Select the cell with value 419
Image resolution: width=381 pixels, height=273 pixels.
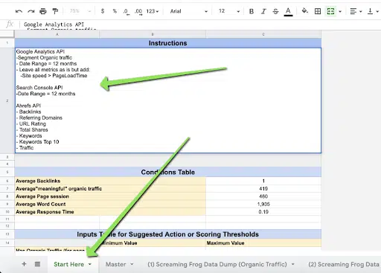click(x=263, y=189)
